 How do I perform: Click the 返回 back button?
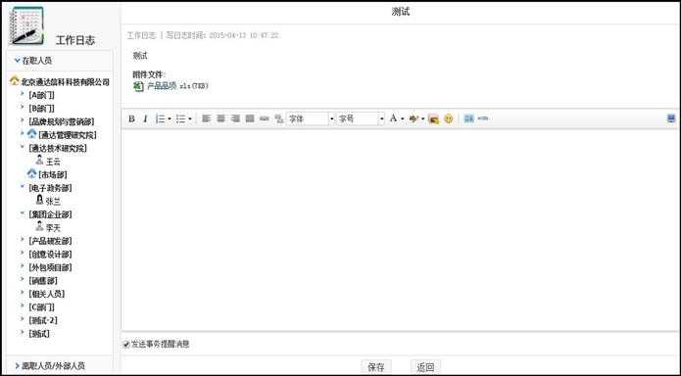[x=425, y=367]
